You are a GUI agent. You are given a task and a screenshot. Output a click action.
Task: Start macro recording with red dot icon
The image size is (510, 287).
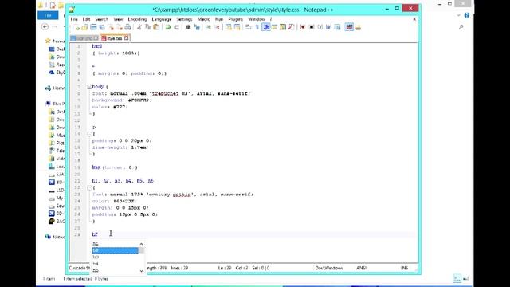(303, 27)
